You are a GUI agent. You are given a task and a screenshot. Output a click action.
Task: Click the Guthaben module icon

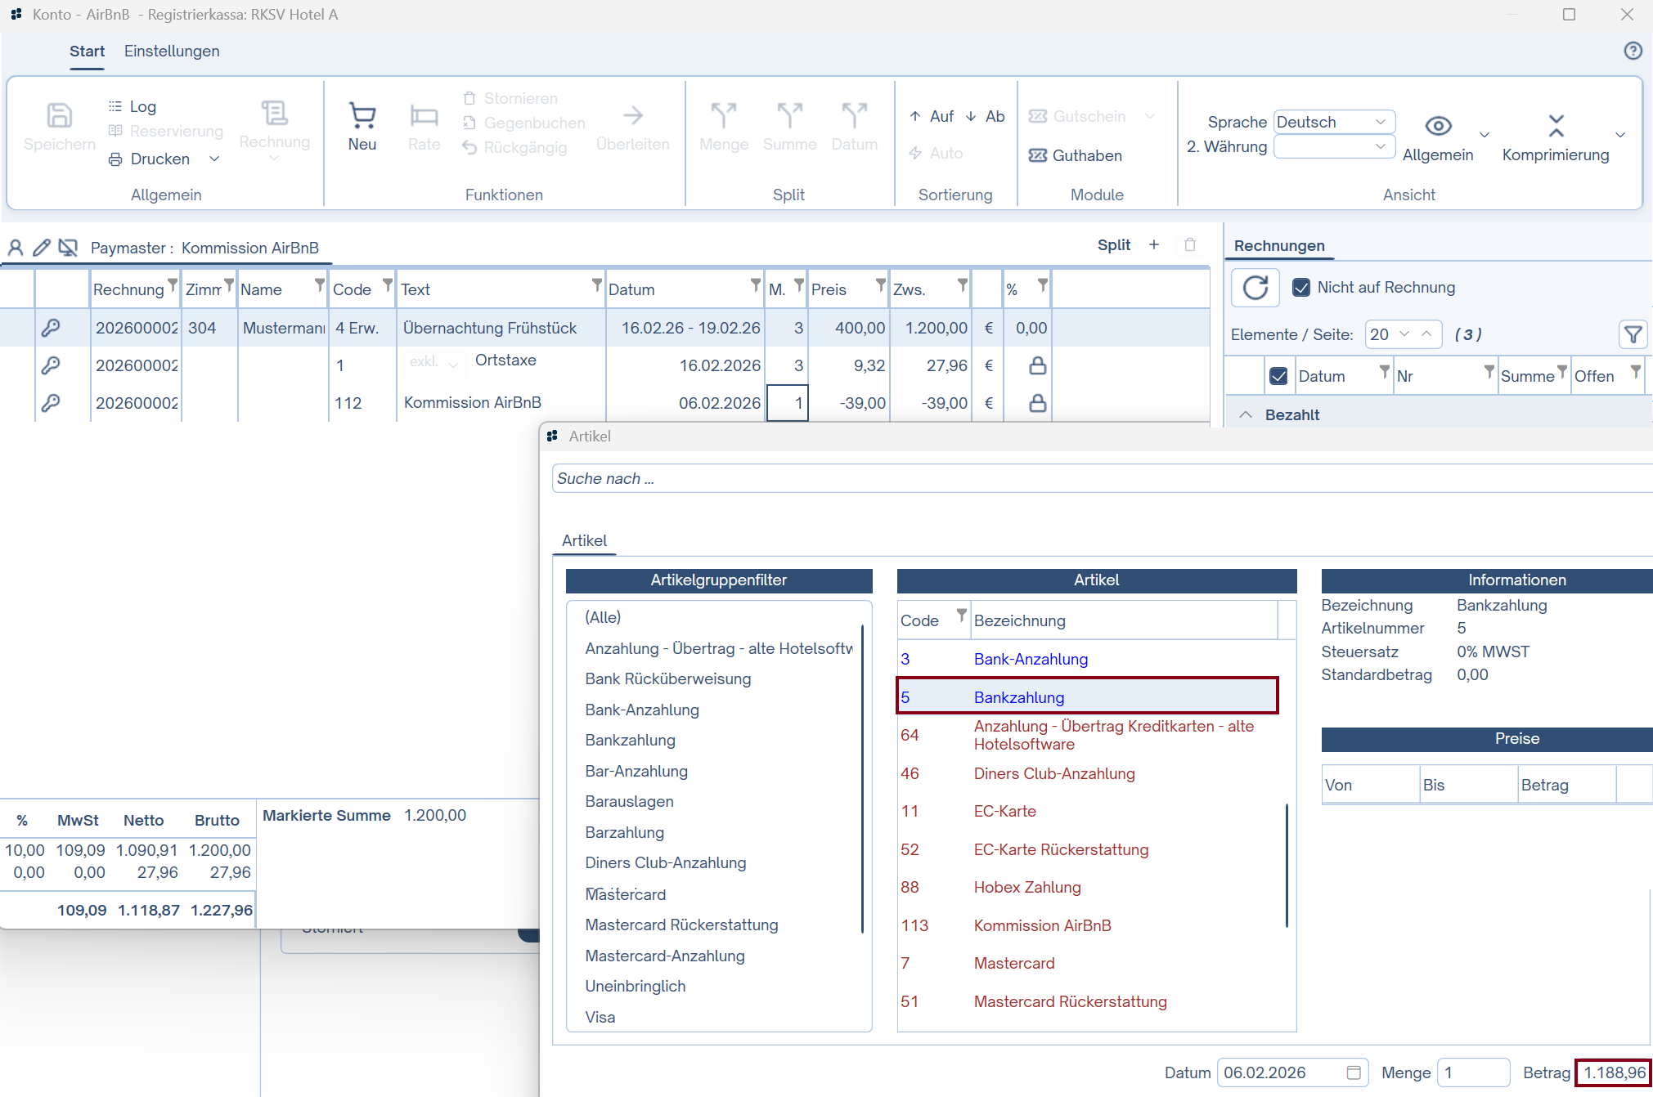1038,155
